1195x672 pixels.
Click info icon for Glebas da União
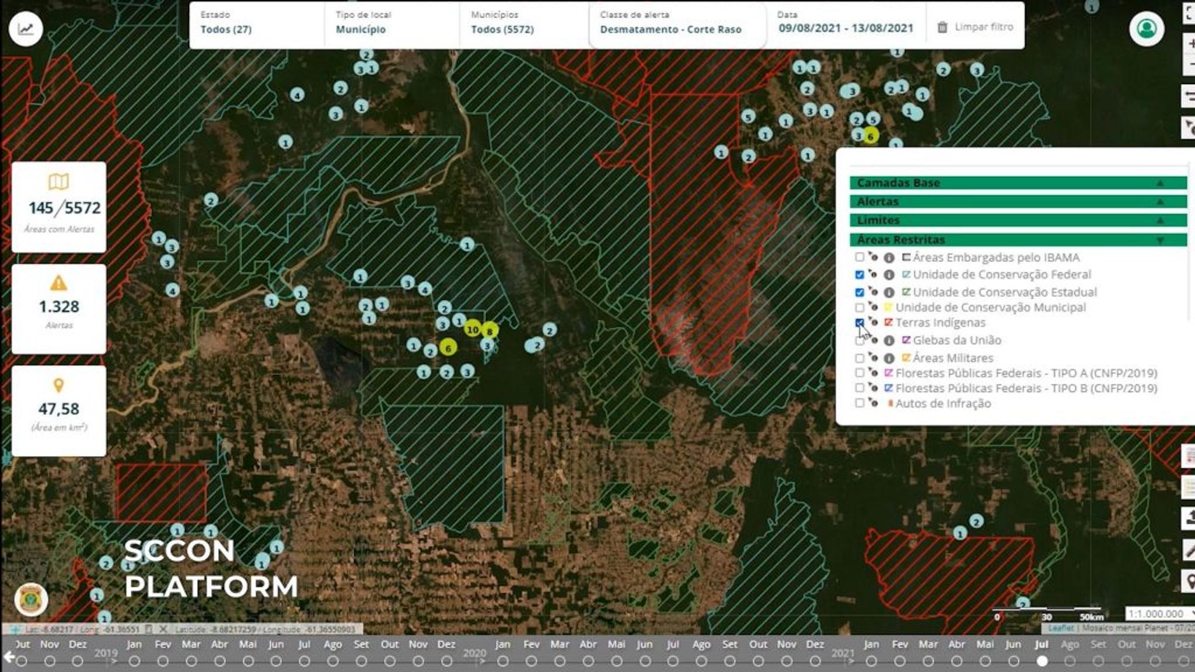click(889, 341)
